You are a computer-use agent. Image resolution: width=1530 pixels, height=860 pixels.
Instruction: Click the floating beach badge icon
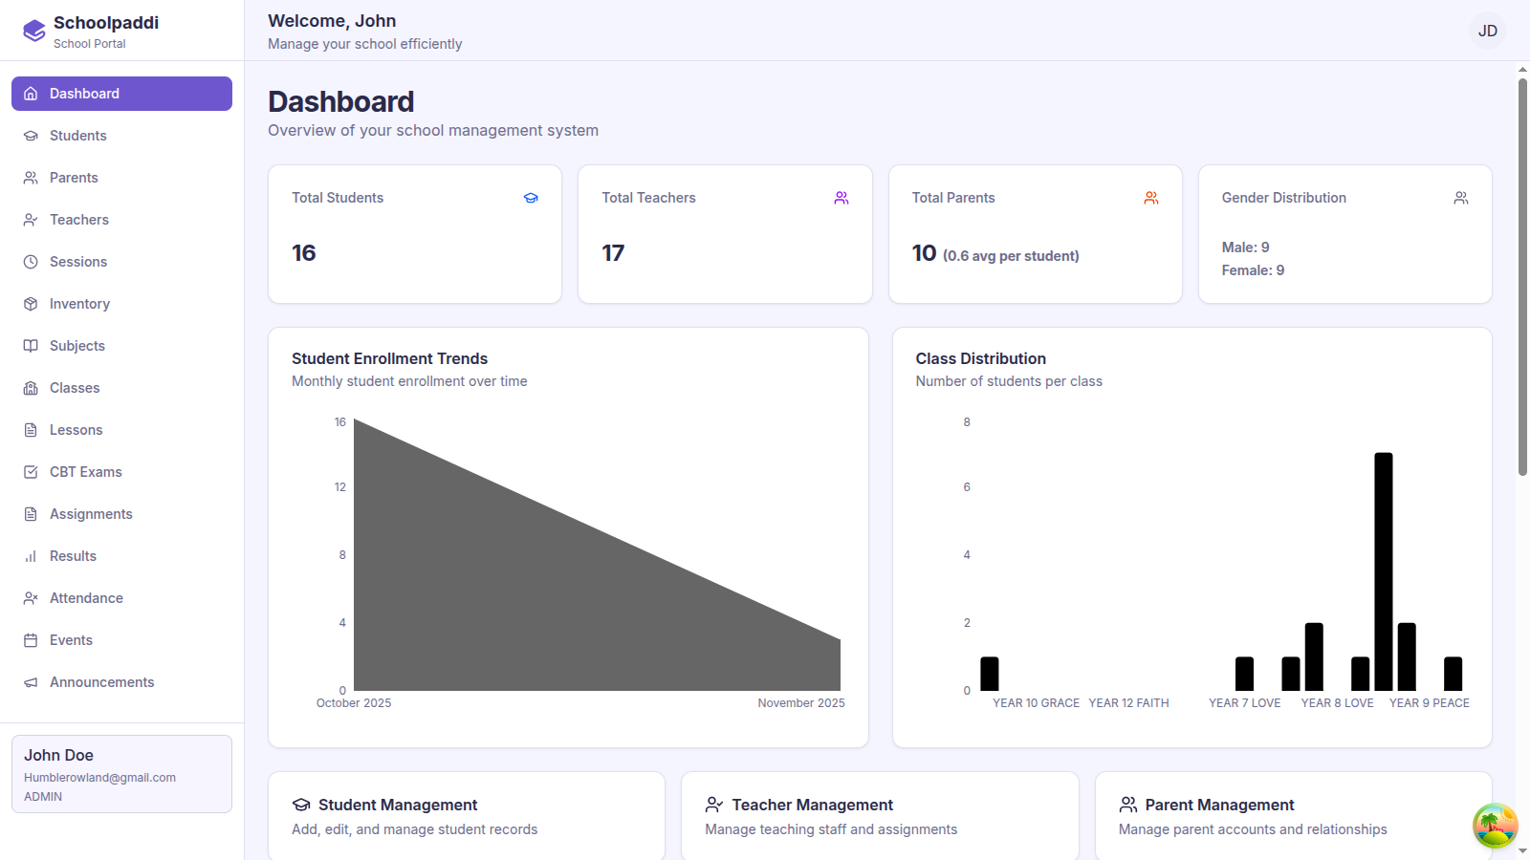pyautogui.click(x=1495, y=826)
